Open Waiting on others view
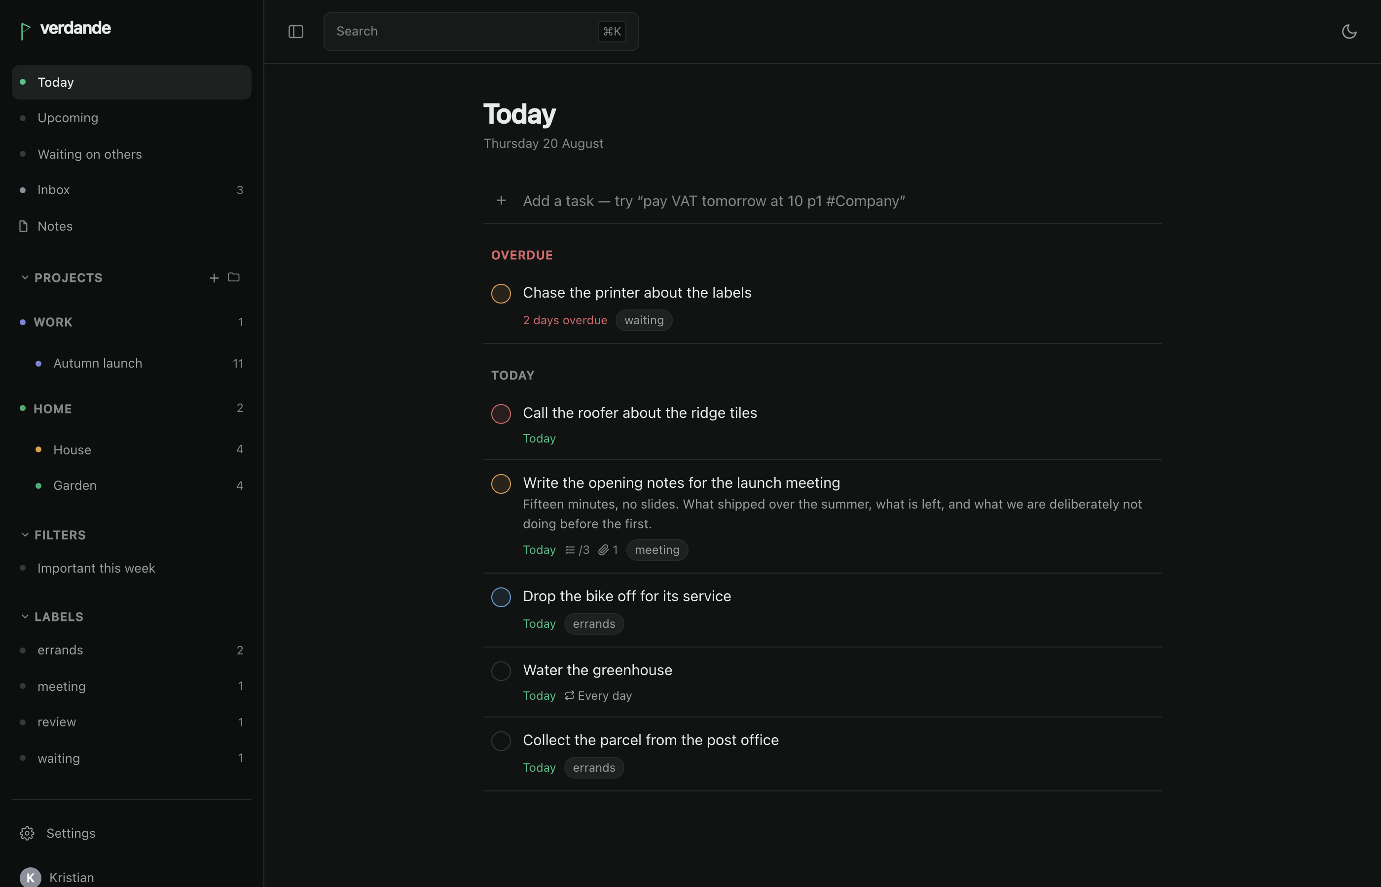The height and width of the screenshot is (887, 1381). point(131,154)
